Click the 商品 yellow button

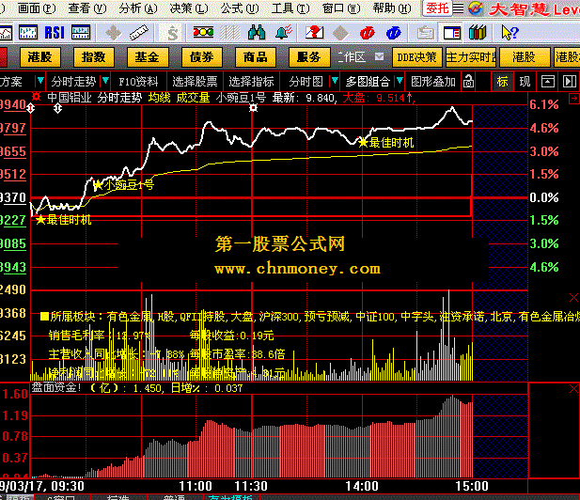click(255, 57)
